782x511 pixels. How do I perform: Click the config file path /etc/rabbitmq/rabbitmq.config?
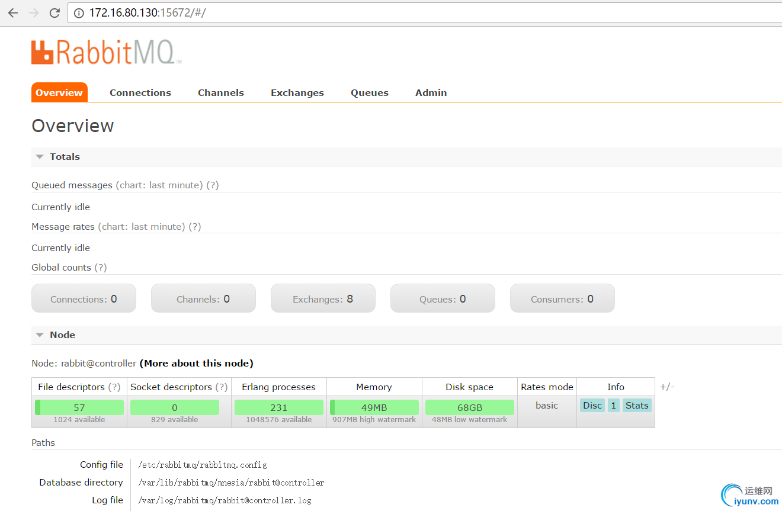click(x=203, y=465)
